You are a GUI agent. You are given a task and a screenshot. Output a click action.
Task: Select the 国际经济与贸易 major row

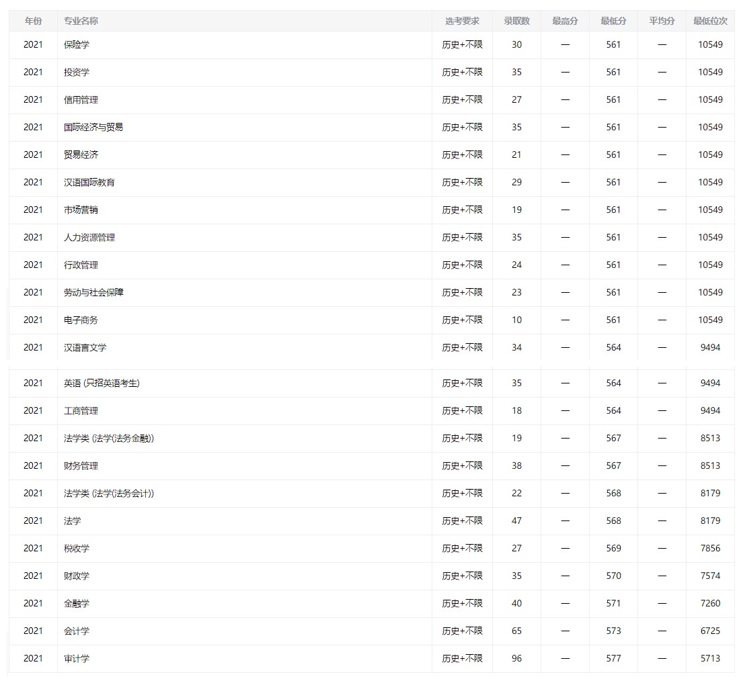click(93, 128)
